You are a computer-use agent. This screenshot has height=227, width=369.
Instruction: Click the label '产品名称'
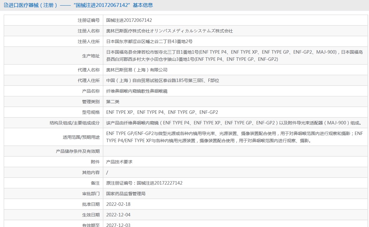tap(91, 91)
